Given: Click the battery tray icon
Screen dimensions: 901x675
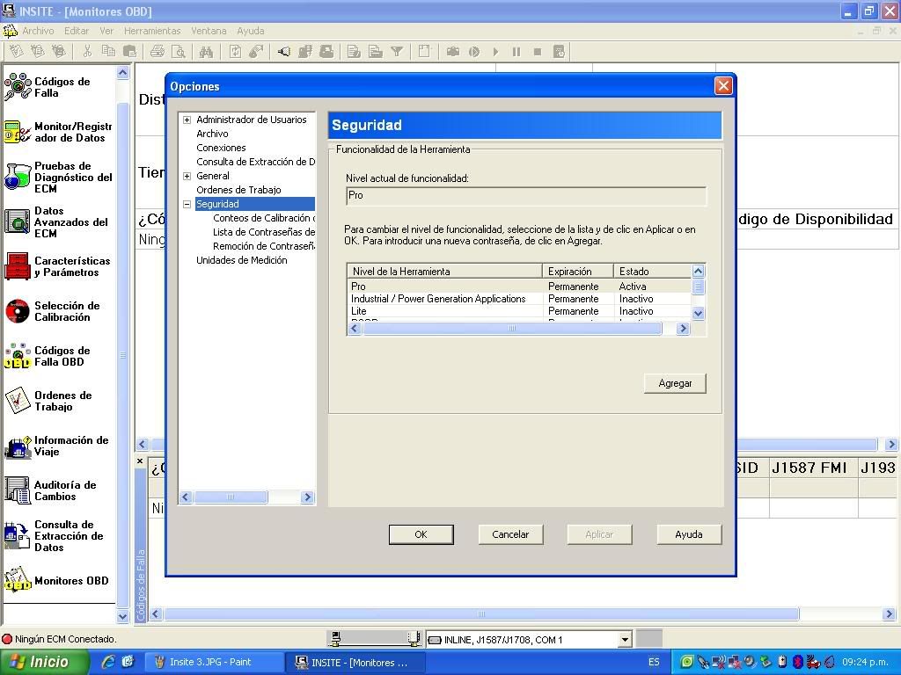Looking at the screenshot, I should pos(782,662).
